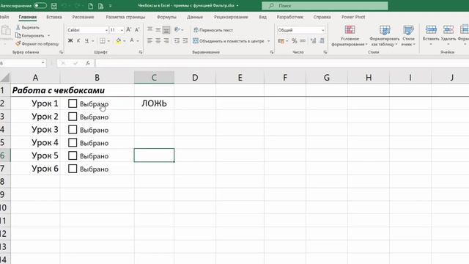This screenshot has width=469, height=264.
Task: Open Стили ячеек dropdown
Action: click(x=408, y=36)
